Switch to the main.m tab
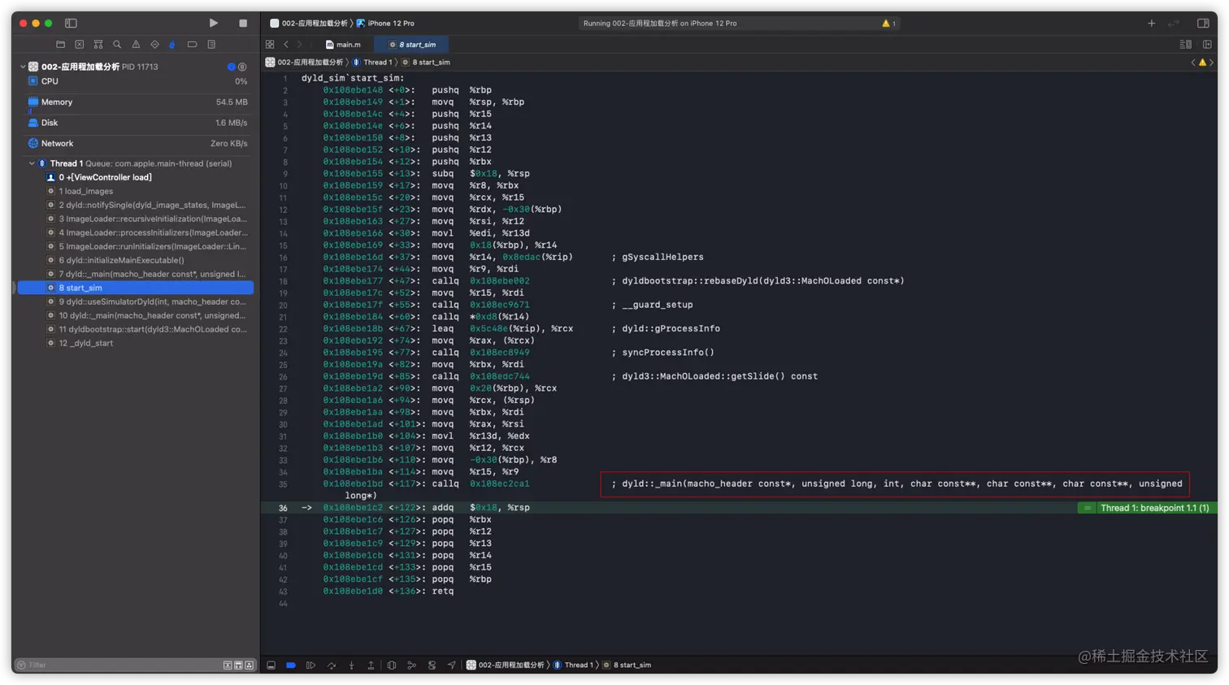 344,45
